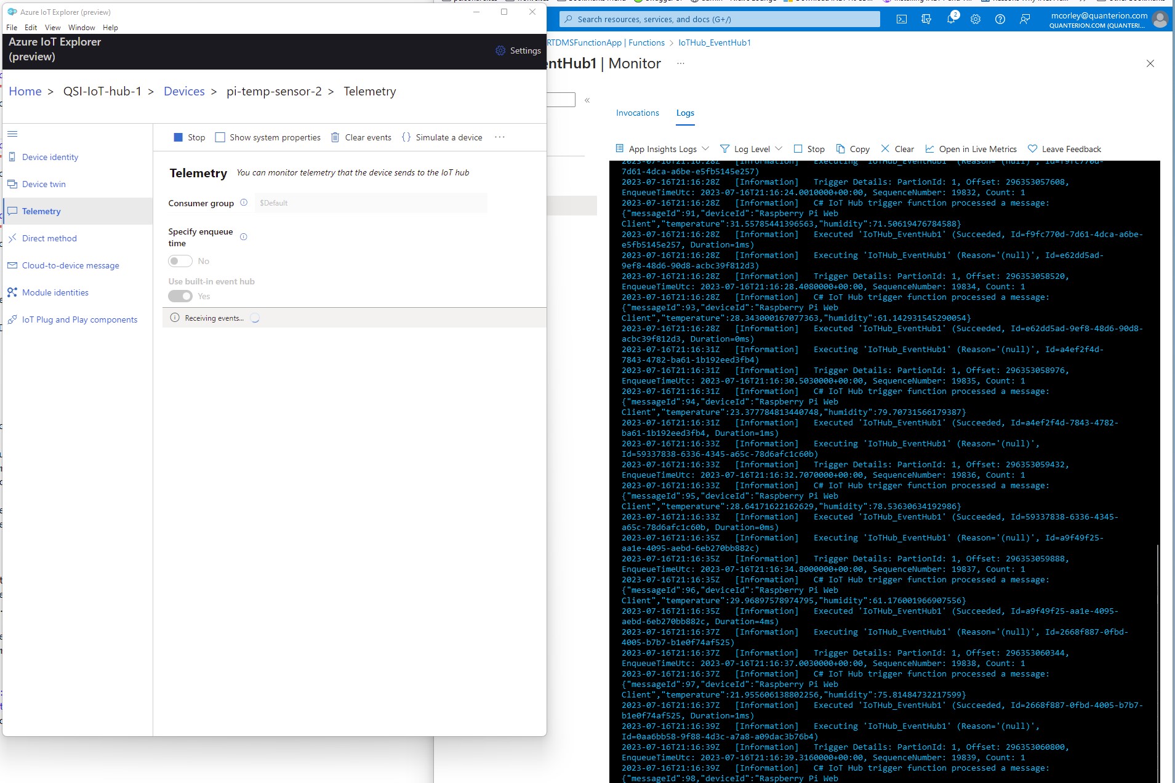Click the Telemetry sidebar icon
Image resolution: width=1175 pixels, height=783 pixels.
(x=12, y=211)
